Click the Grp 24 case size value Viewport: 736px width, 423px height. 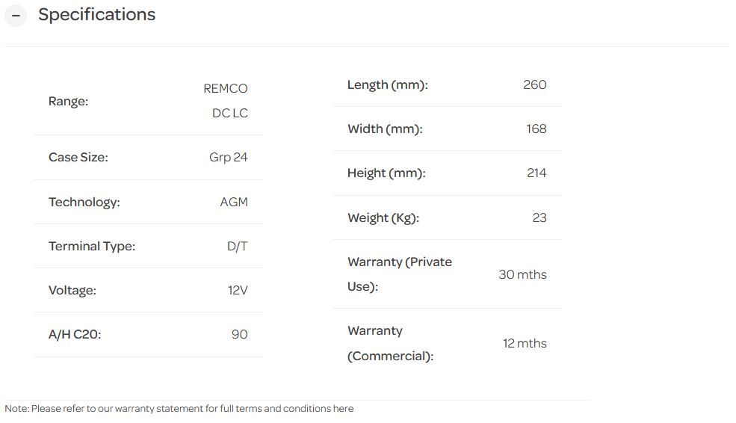click(228, 157)
